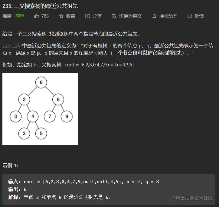Click node 4 in tree diagram
Viewport: 219px width, 207px height.
pos(33,116)
